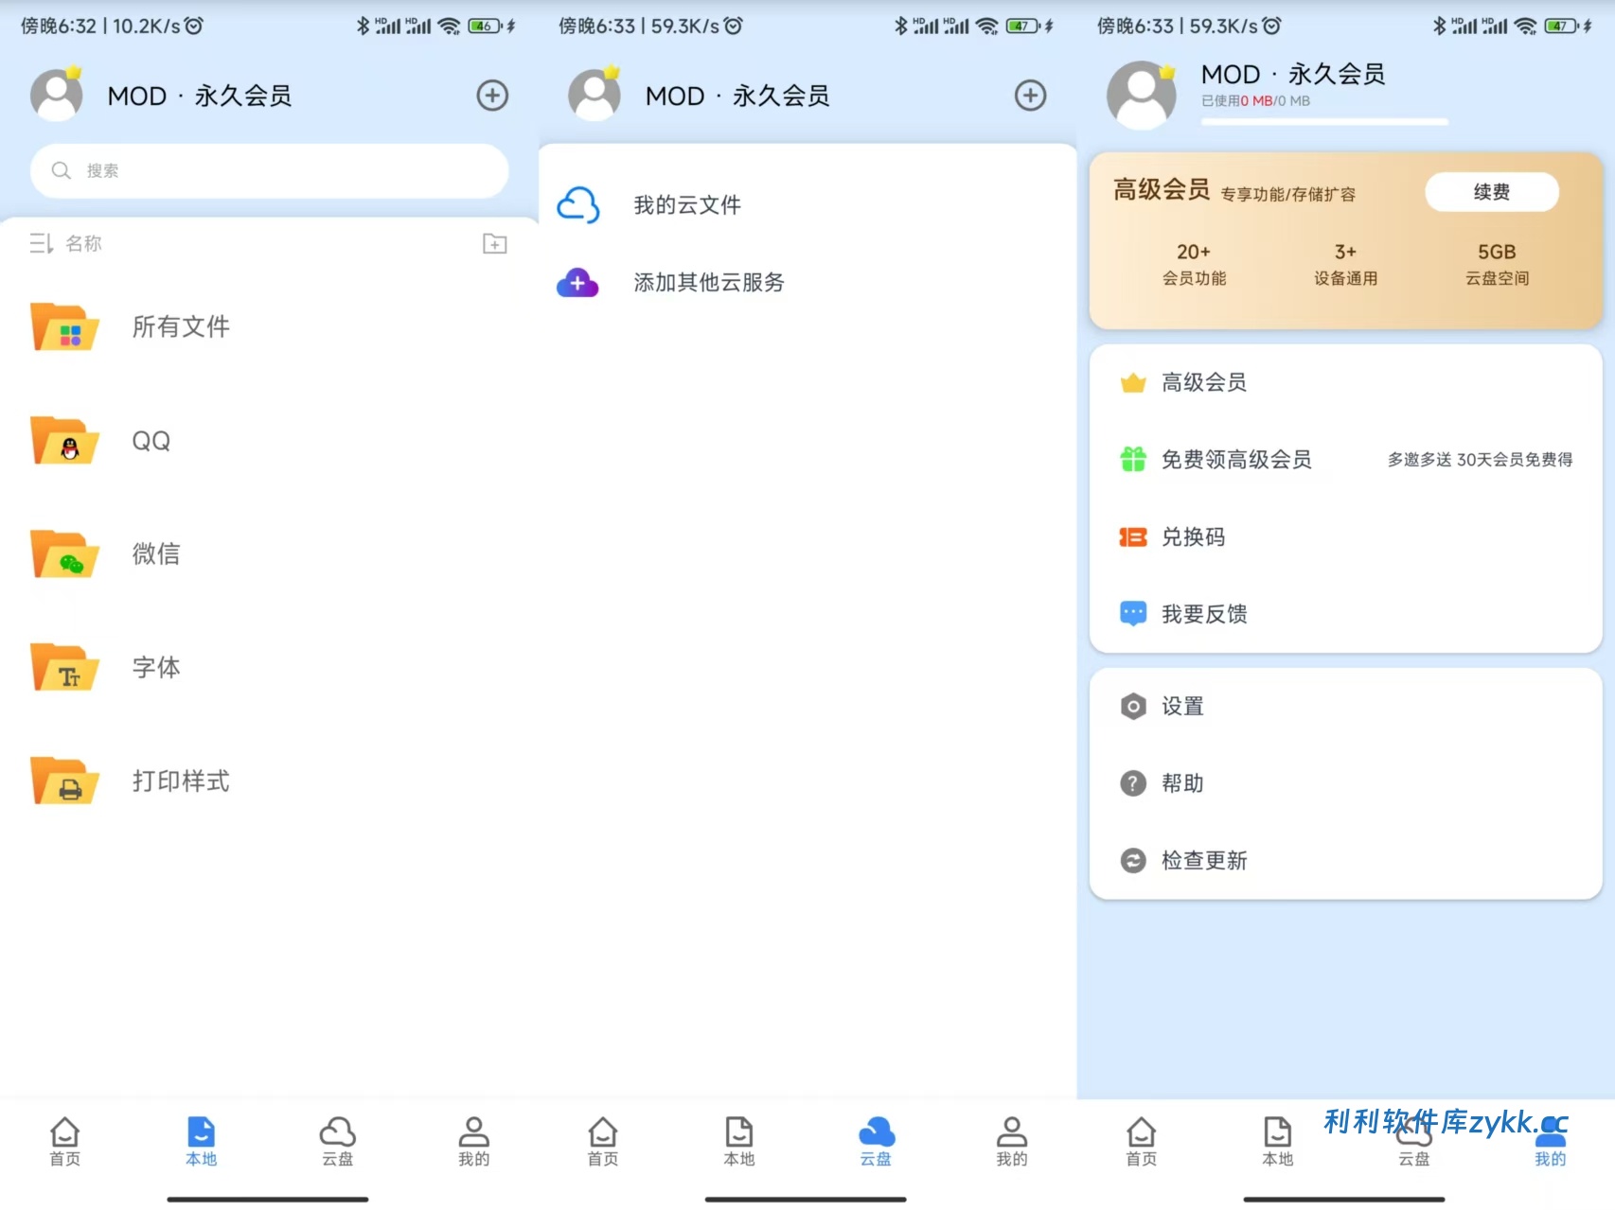The image size is (1615, 1210).
Task: Open 兑换码 redeem code entry
Action: pyautogui.click(x=1193, y=537)
